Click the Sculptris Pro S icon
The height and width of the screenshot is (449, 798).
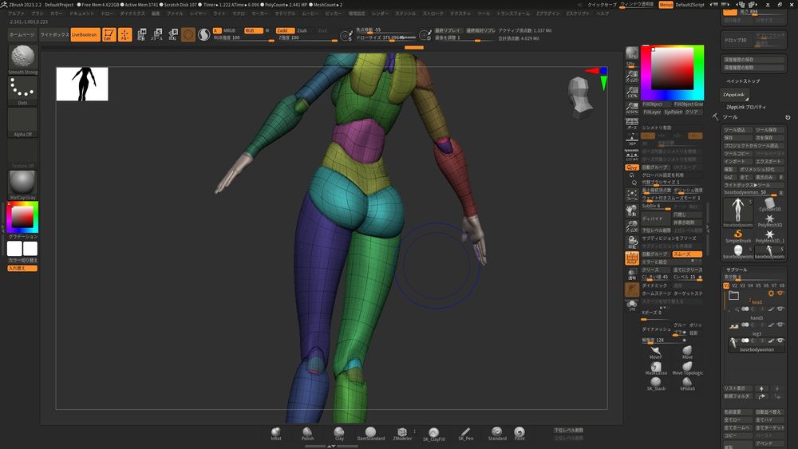tap(203, 34)
